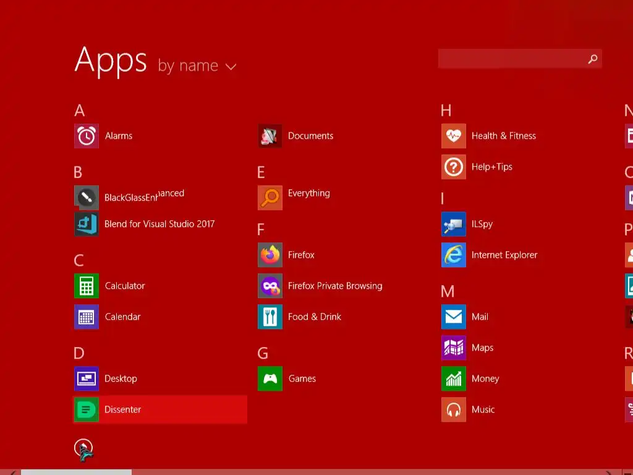Expand the sort chevron next to 'by name'
This screenshot has width=633, height=475.
pos(231,67)
